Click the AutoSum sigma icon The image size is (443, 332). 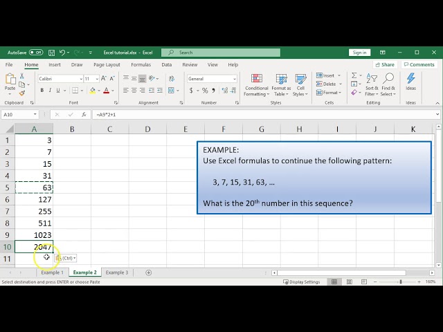coord(354,75)
